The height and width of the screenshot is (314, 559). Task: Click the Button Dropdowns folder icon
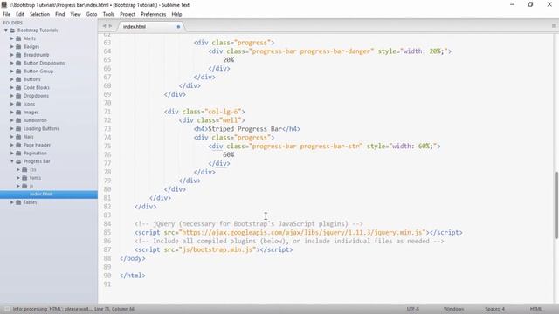coord(18,63)
